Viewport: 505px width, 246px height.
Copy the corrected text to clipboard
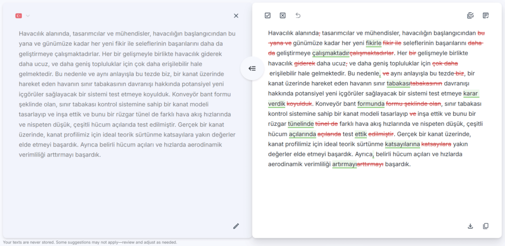tap(486, 226)
